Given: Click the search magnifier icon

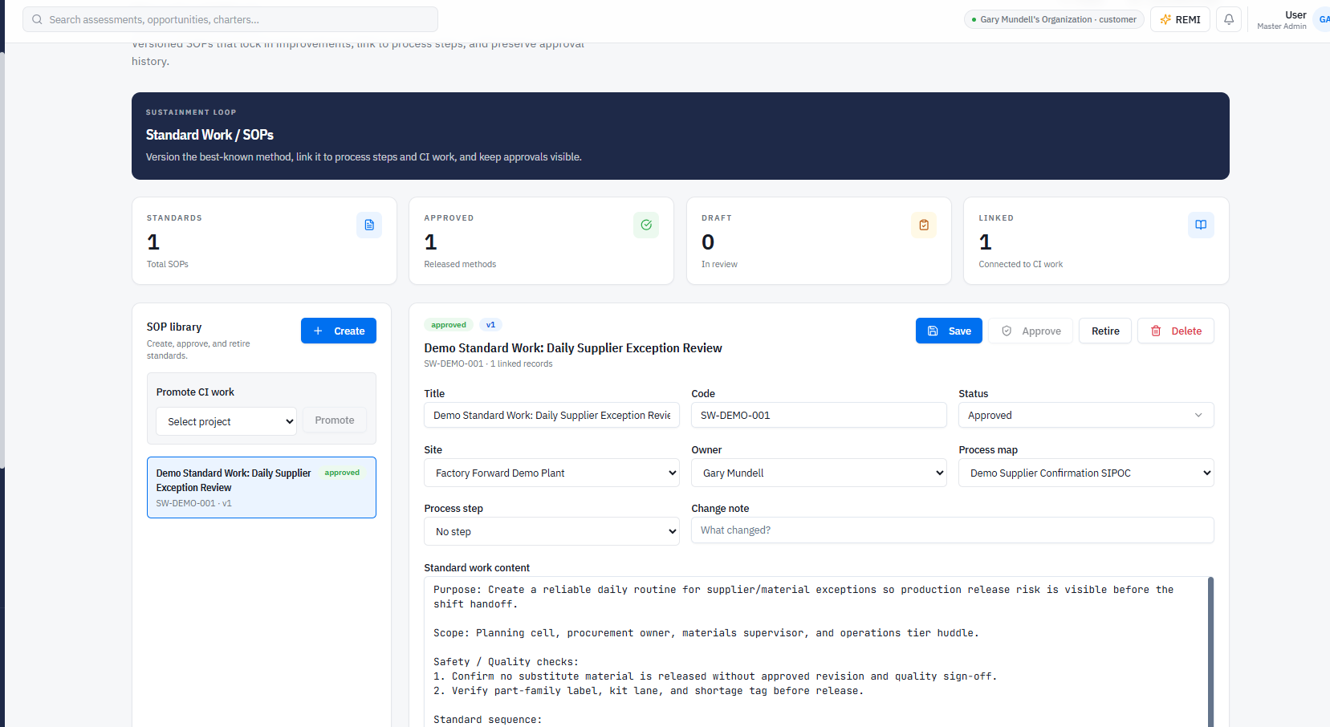Looking at the screenshot, I should pyautogui.click(x=37, y=19).
